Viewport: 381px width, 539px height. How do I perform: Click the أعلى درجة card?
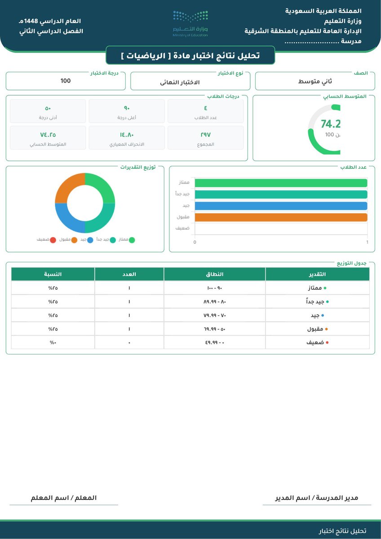coord(127,111)
